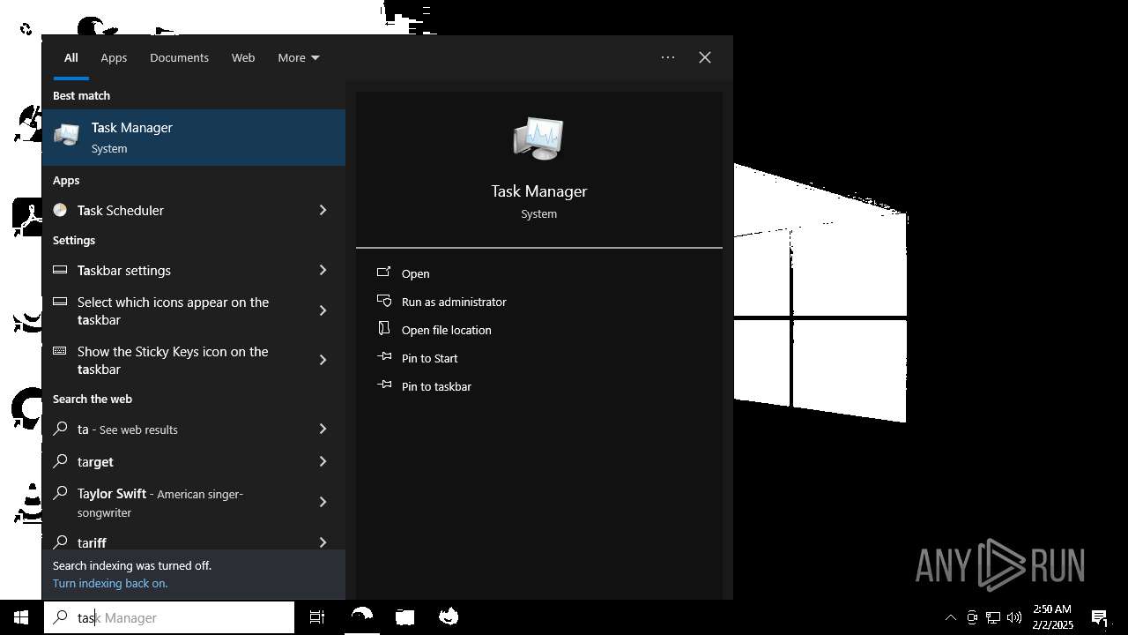
Task: Open Task View on taskbar
Action: [x=317, y=617]
